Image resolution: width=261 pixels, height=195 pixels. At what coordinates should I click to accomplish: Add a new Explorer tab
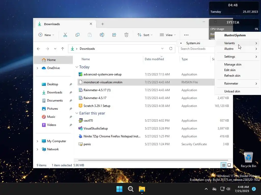102,24
